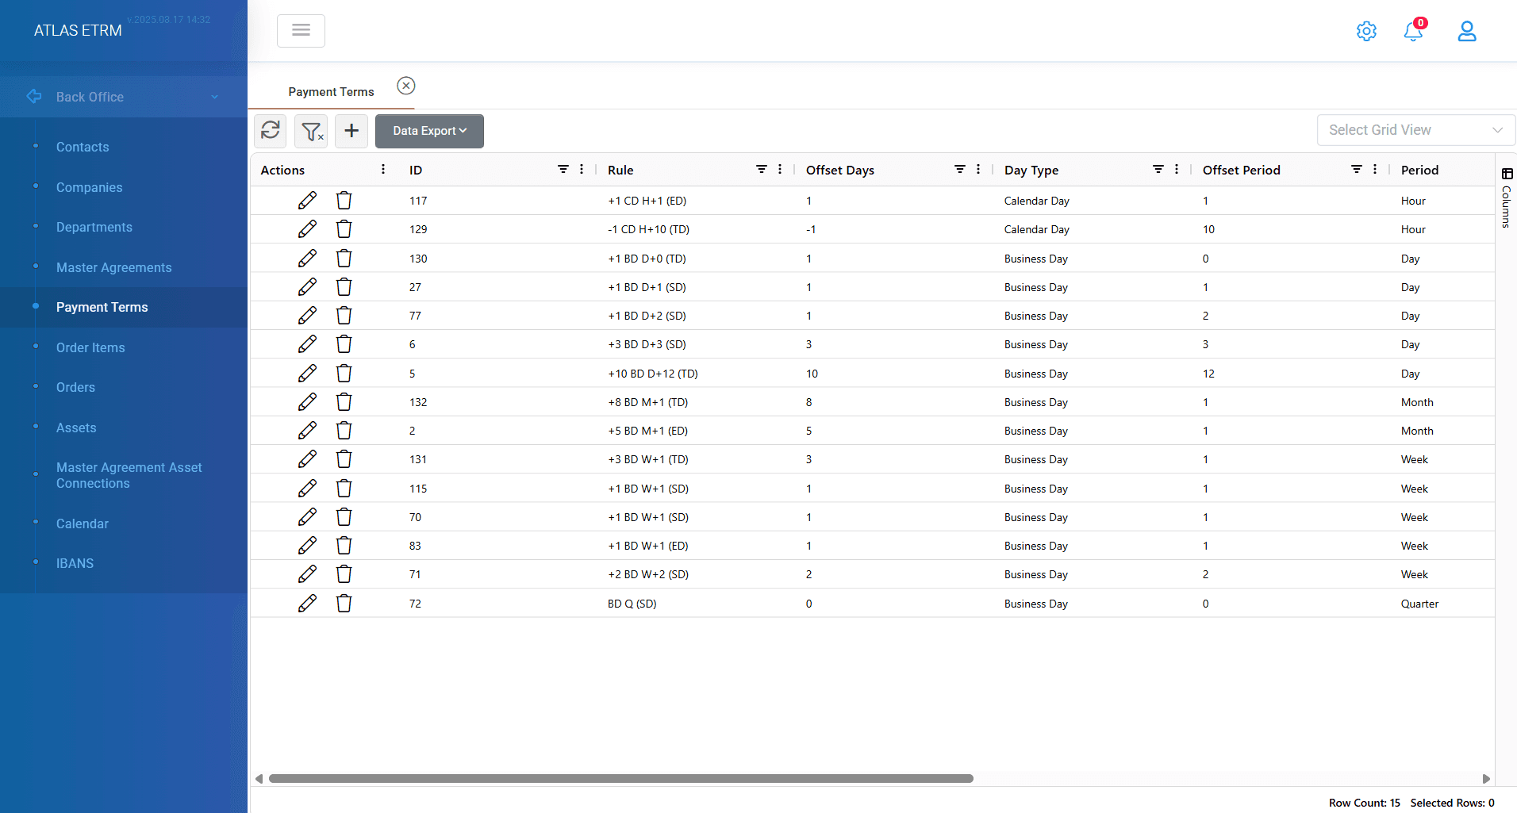Screen dimensions: 1517x813
Task: Click the ATLAS ETRM logo
Action: click(x=78, y=30)
